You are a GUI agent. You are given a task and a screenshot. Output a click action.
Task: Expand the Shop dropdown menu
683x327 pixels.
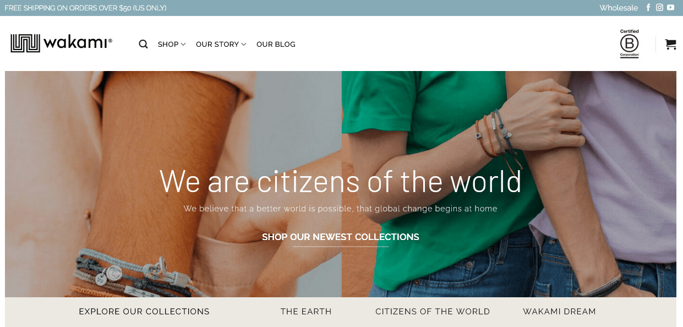click(172, 44)
